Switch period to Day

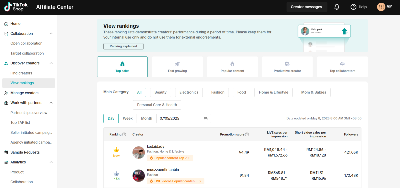coord(111,119)
